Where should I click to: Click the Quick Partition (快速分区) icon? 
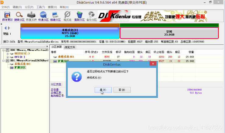(43, 16)
